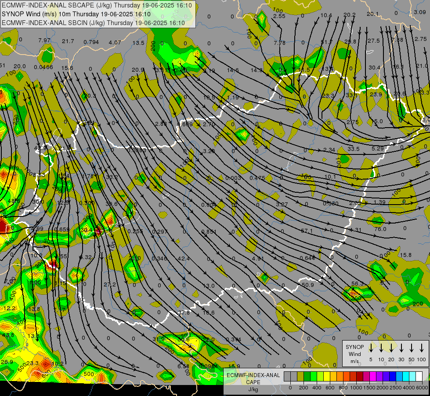Click the '4.07' value near top left
The height and width of the screenshot is (396, 430).
coord(115,43)
